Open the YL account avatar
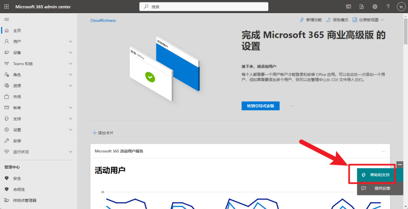Viewport: 408px width, 209px height. [401, 7]
